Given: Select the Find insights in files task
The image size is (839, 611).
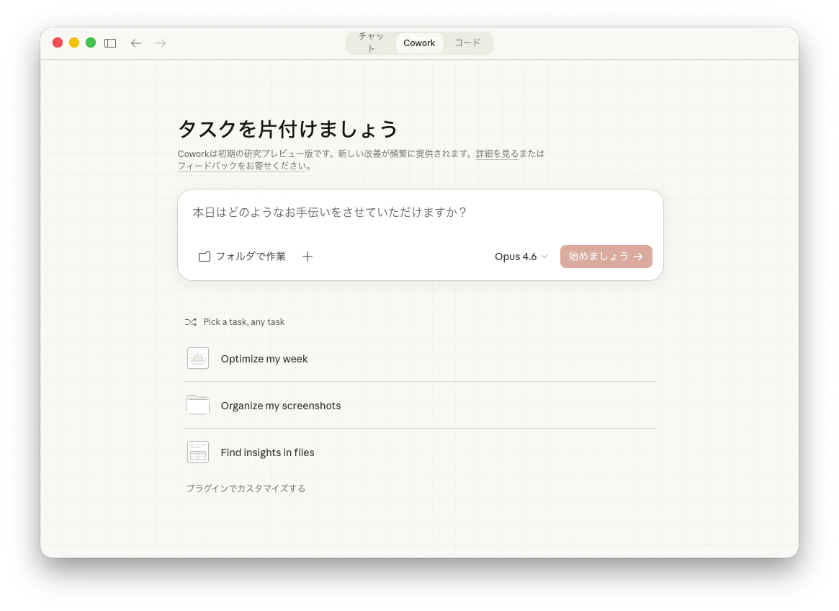Looking at the screenshot, I should click(420, 452).
